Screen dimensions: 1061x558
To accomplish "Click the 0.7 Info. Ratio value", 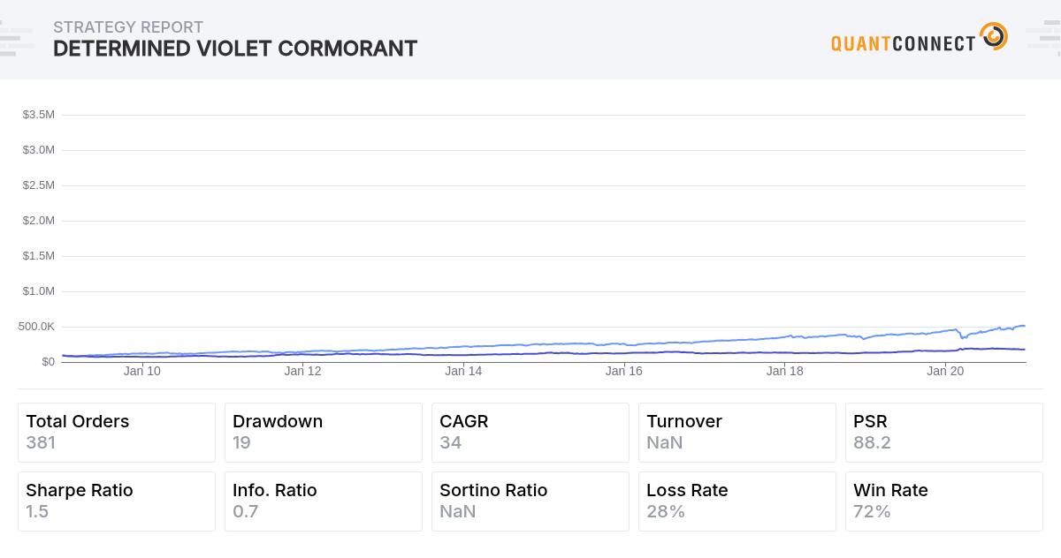I will pos(246,511).
